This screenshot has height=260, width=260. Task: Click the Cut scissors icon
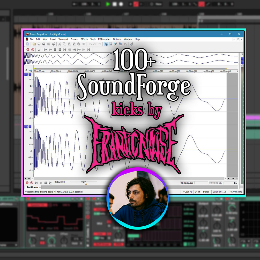pos(60,44)
